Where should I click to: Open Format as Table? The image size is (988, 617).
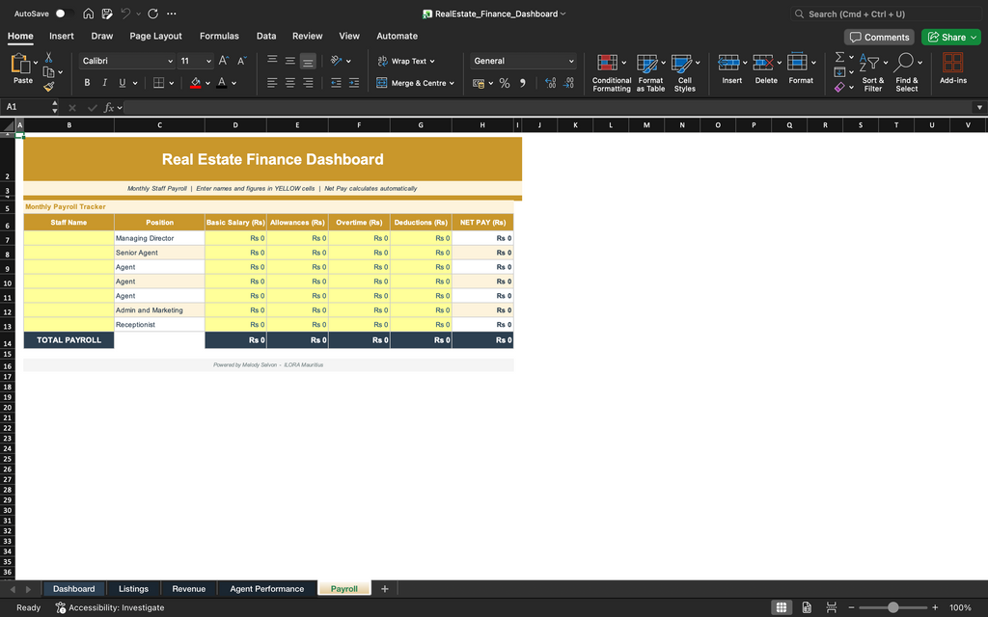650,73
